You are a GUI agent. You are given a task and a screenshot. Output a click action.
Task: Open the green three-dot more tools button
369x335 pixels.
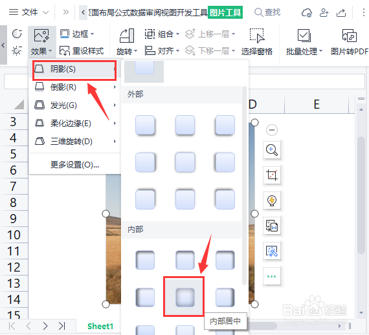pyautogui.click(x=272, y=276)
